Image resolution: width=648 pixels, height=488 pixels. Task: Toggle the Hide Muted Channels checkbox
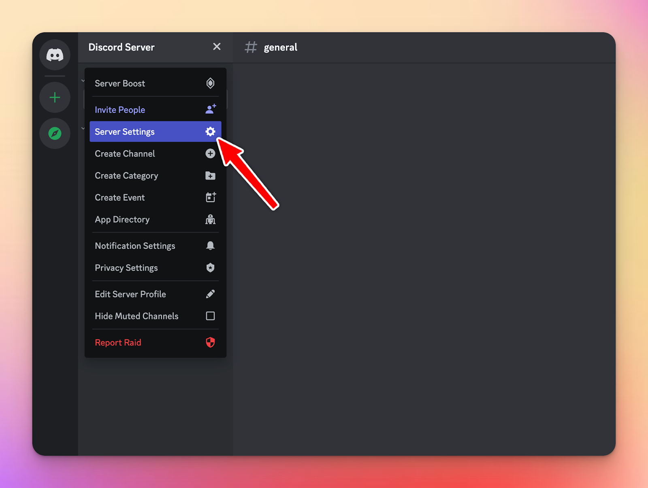tap(210, 316)
